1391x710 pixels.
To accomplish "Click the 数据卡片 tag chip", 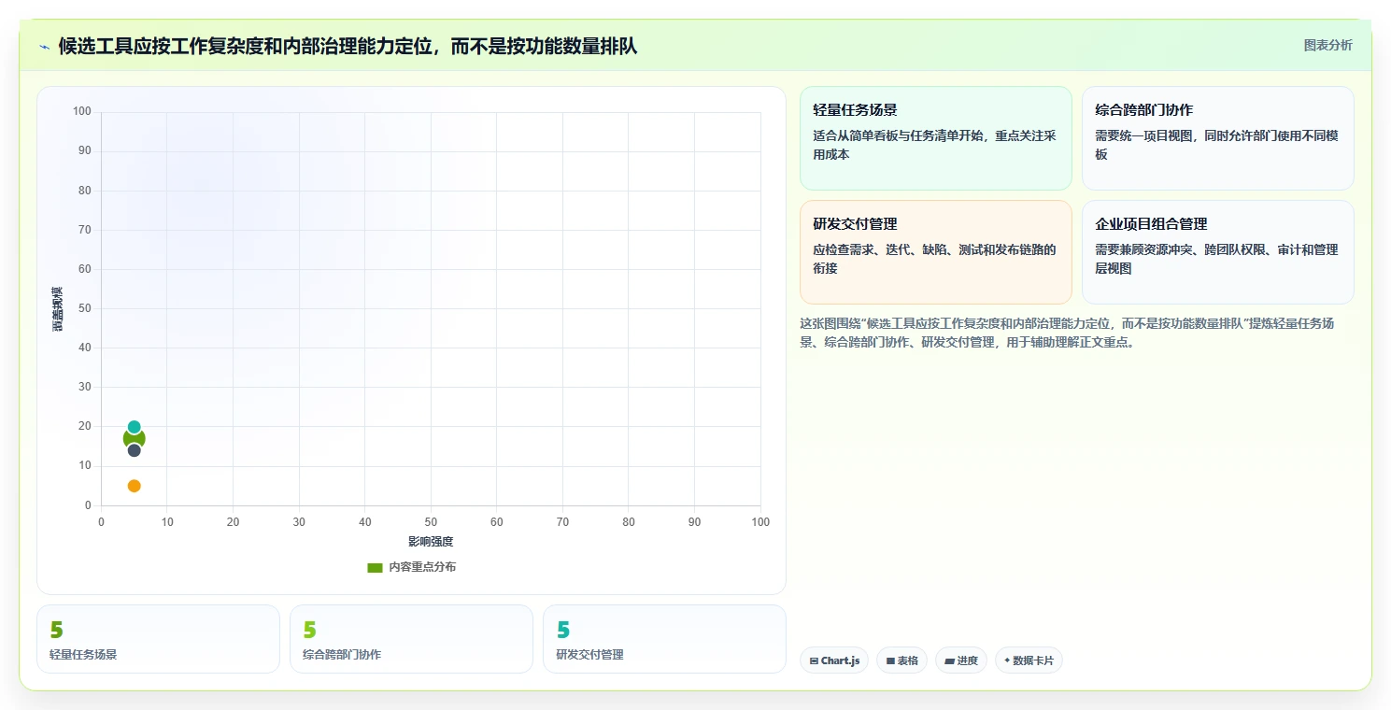I will [1029, 660].
